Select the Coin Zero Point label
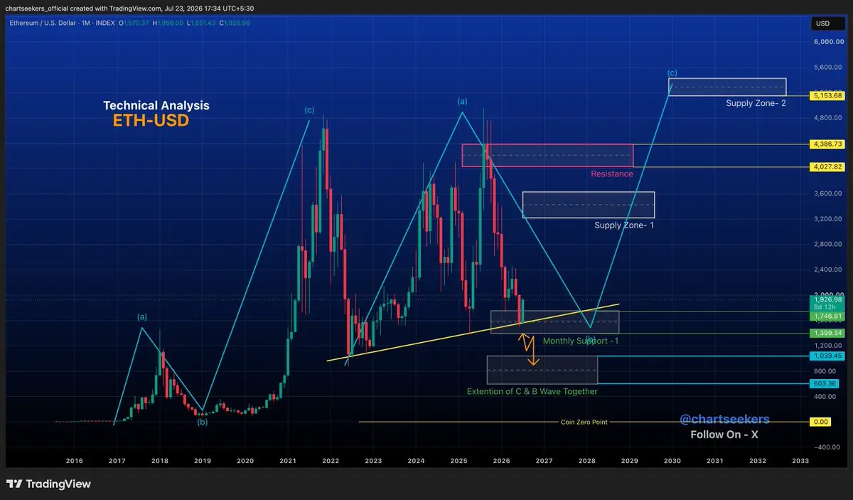This screenshot has width=853, height=500. pyautogui.click(x=584, y=422)
